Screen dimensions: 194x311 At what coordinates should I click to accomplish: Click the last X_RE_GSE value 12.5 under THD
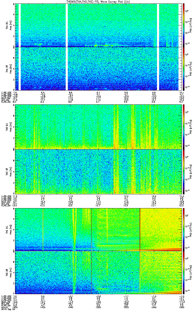[181, 196]
